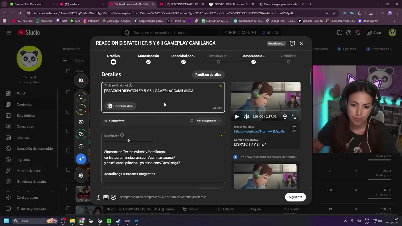402x226 pixels.
Task: Play the video preview
Action: tap(237, 116)
